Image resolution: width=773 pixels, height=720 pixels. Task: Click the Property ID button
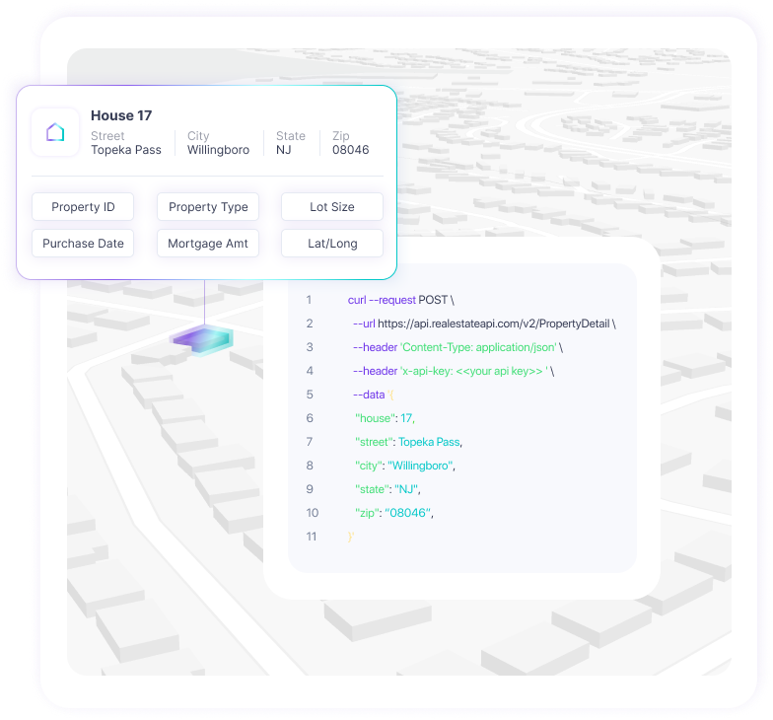83,207
